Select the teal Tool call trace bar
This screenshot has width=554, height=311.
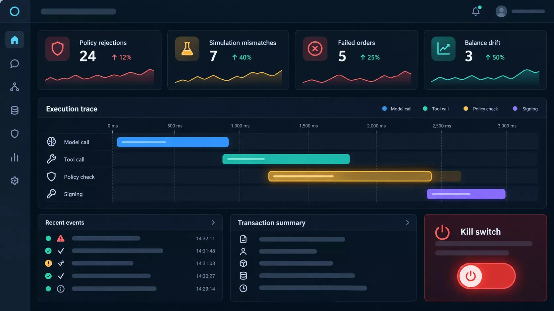tap(286, 159)
